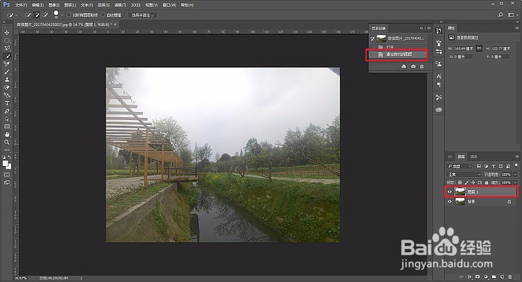This screenshot has height=282, width=522.
Task: Open the layer filter type dropdown
Action: tap(460, 165)
